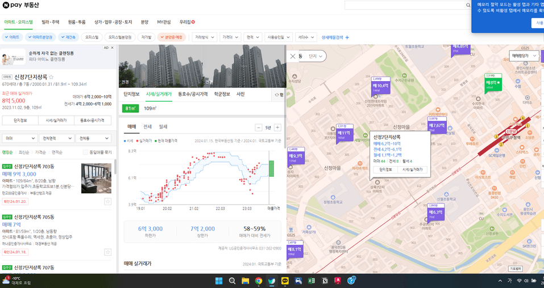The width and height of the screenshot is (544, 288).
Task: Switch chart to the 전세 tab
Action: (x=147, y=126)
